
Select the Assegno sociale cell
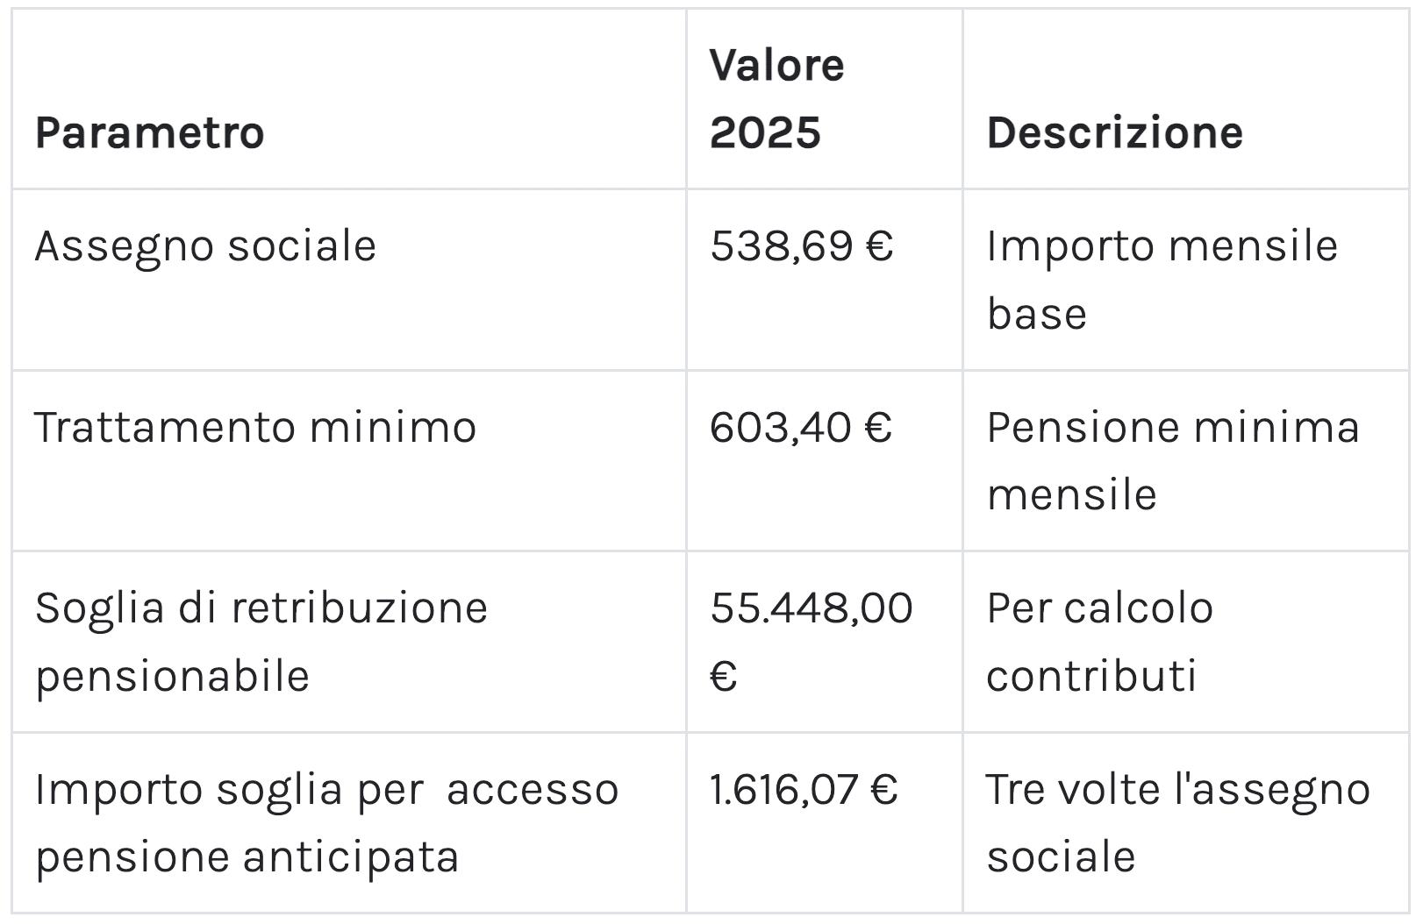click(205, 245)
